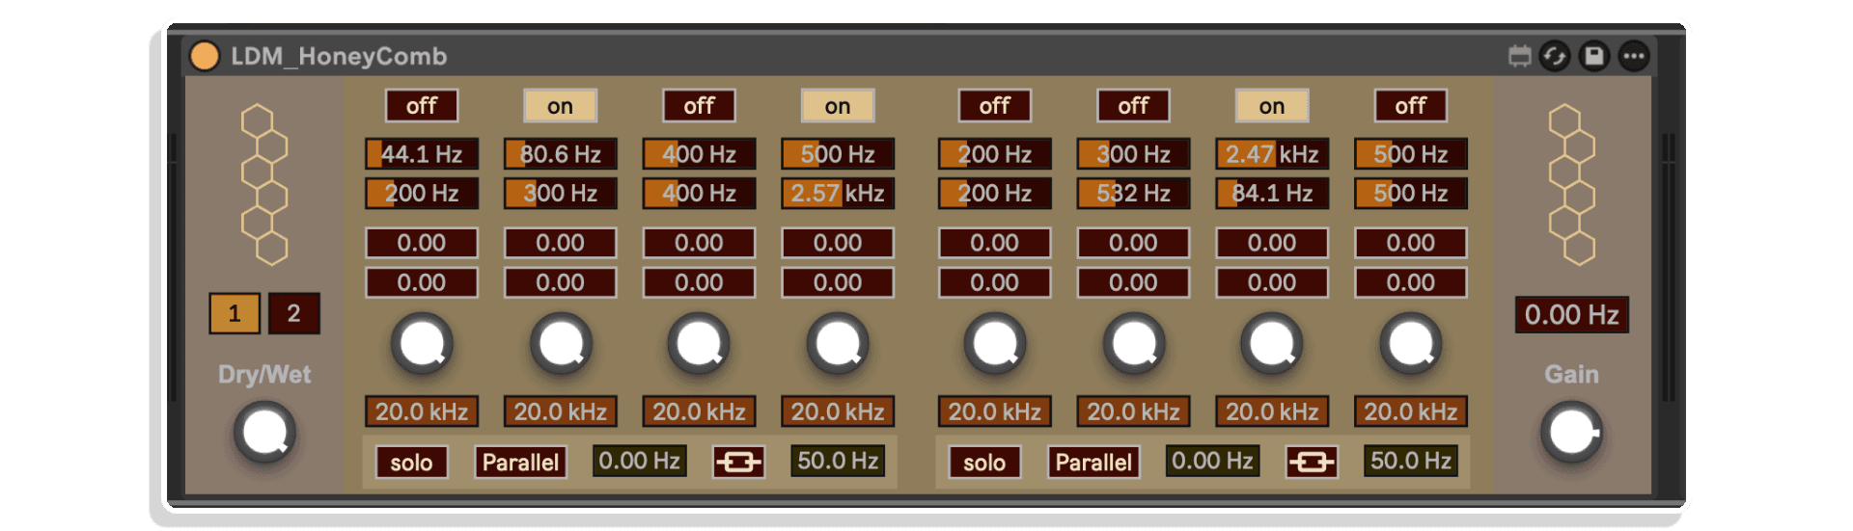Disable the on toggle in the 2.57 kHz column
Screen dimensions: 1853x531
click(838, 106)
